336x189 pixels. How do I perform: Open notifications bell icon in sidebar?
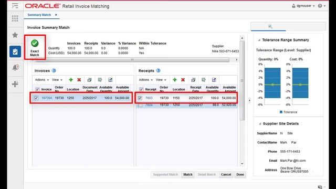click(x=15, y=68)
